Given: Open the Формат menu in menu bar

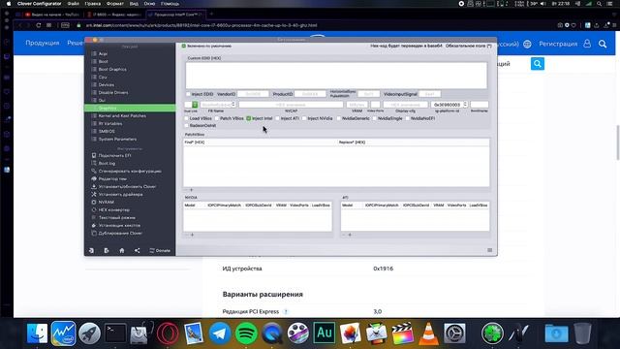Looking at the screenshot, I should coord(115,4).
